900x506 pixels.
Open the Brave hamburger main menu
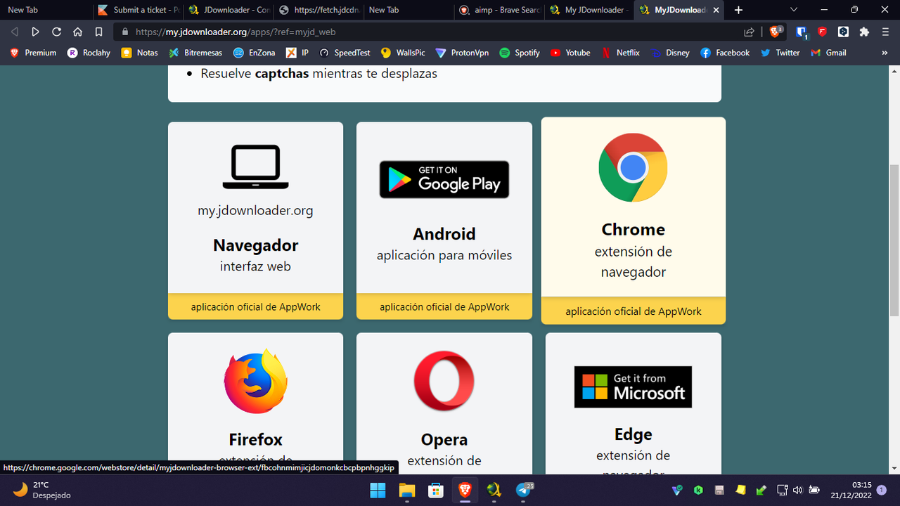[885, 32]
